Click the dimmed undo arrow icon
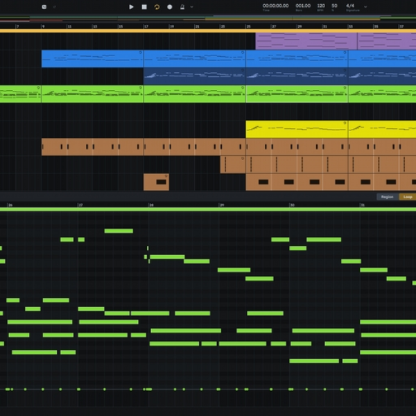 coord(54,7)
